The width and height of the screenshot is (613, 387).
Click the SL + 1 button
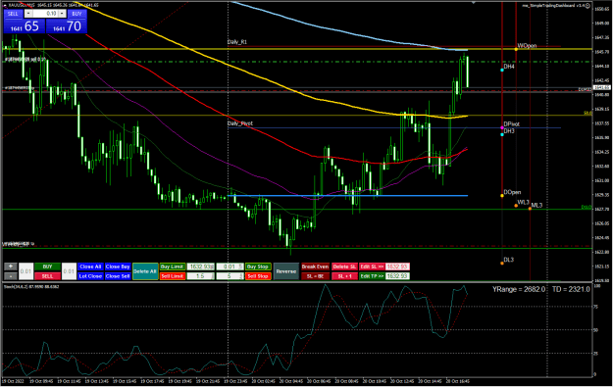click(x=344, y=276)
